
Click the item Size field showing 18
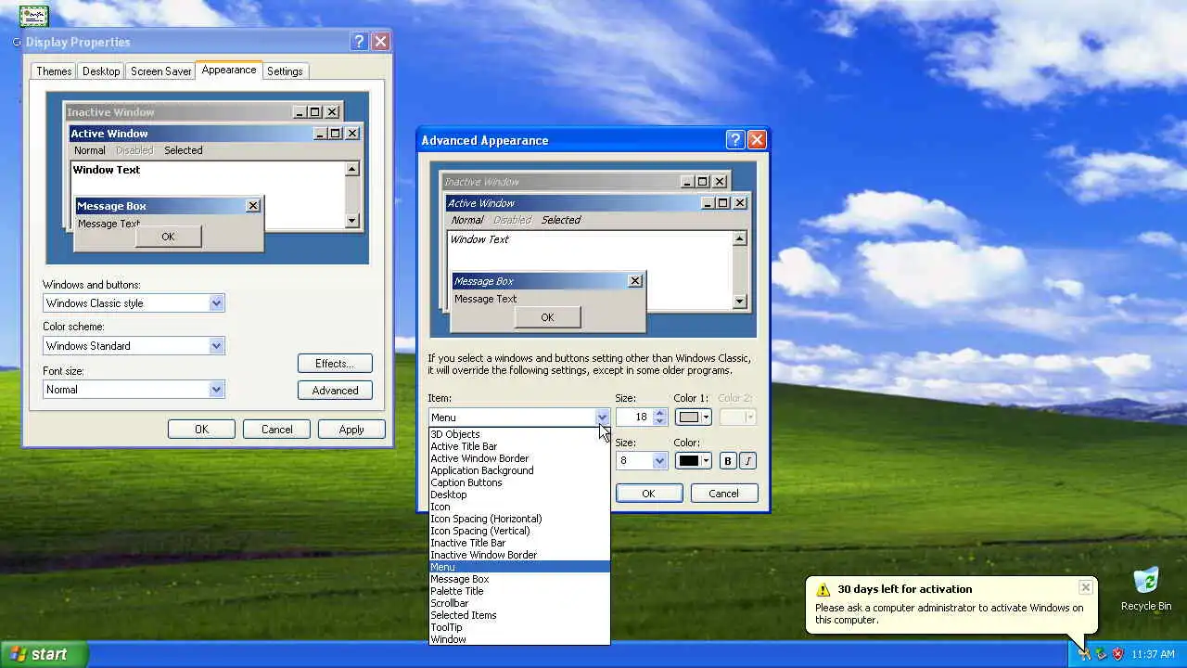tap(634, 417)
